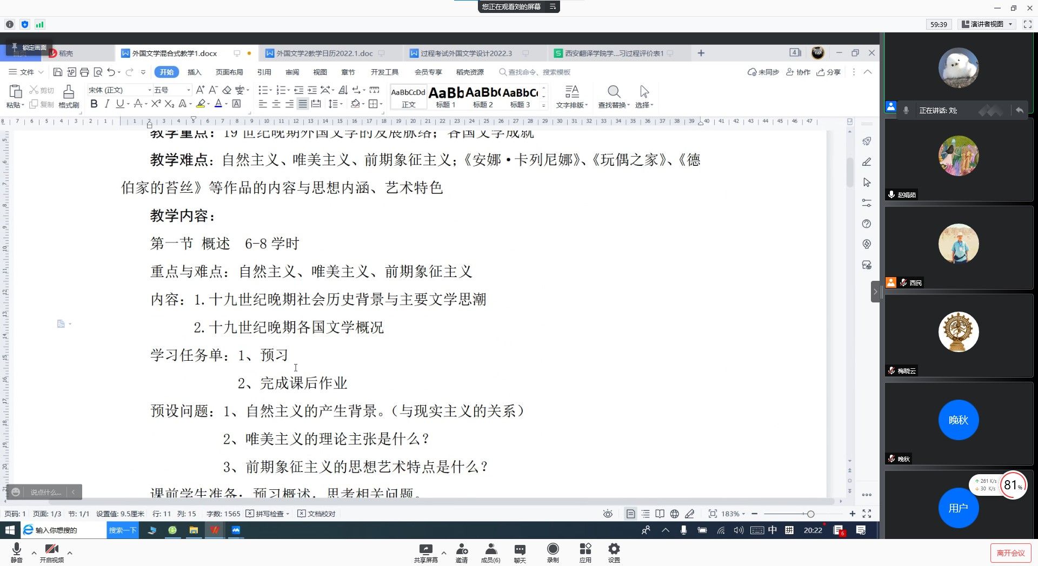Click the decrease font size icon
The width and height of the screenshot is (1038, 566).
213,90
